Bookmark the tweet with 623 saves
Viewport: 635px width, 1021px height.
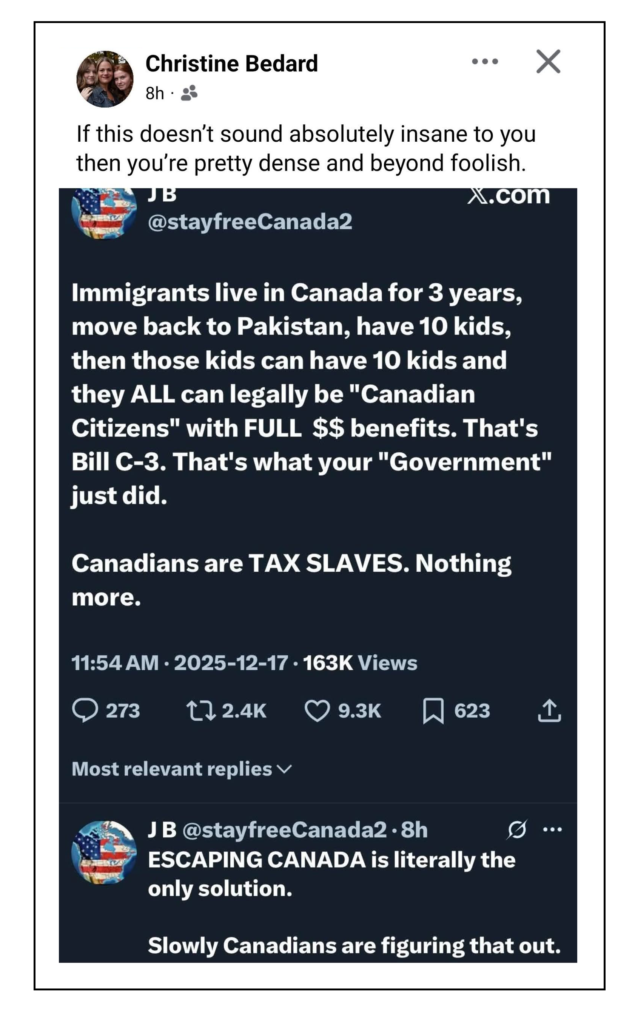(x=433, y=710)
